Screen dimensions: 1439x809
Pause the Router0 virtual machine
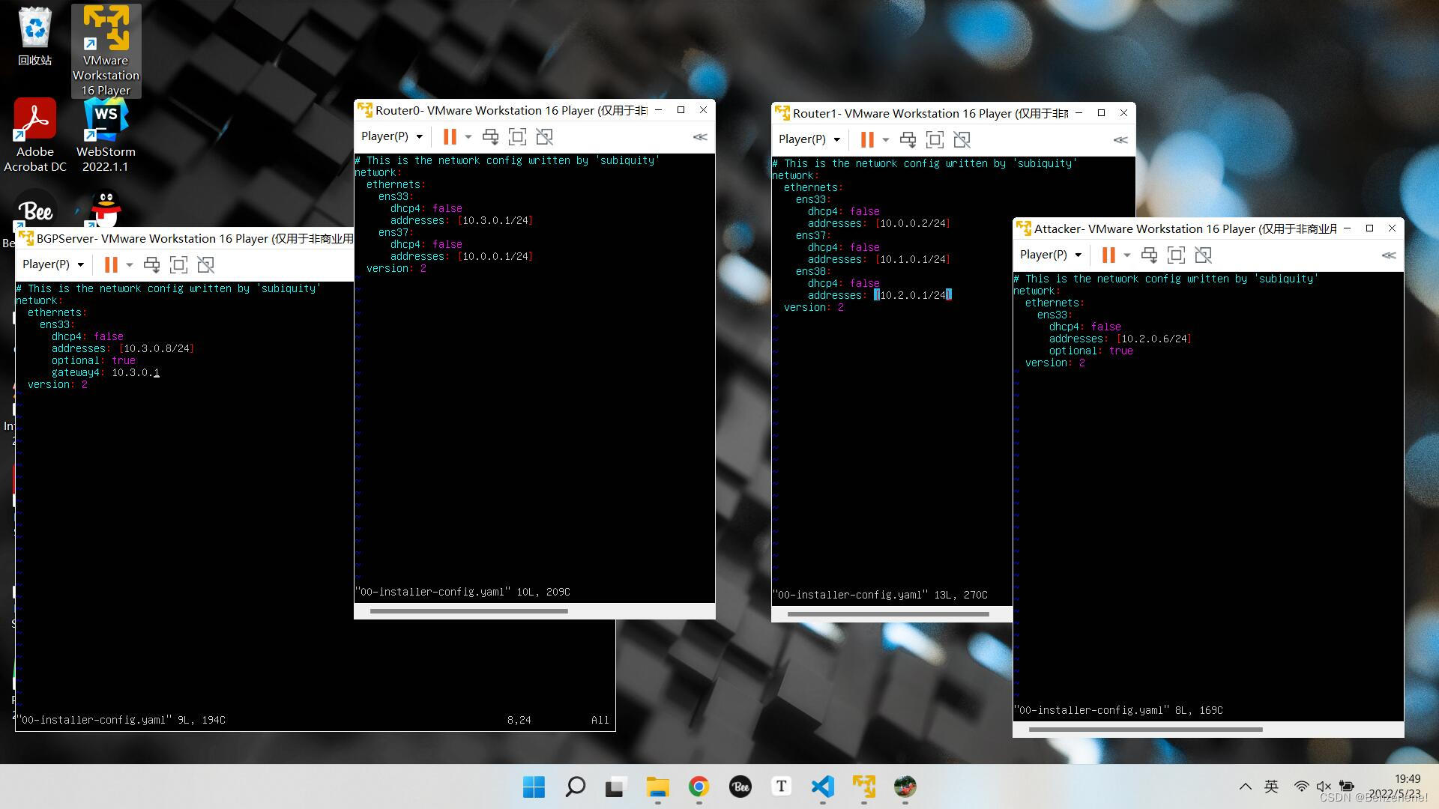click(450, 136)
